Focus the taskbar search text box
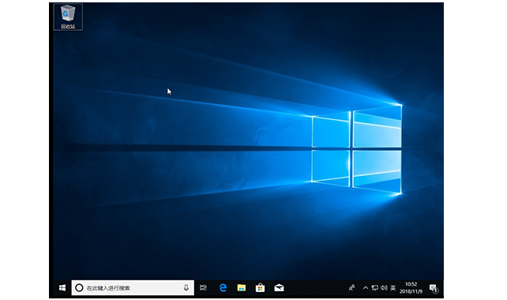This screenshot has width=507, height=300. [x=133, y=287]
